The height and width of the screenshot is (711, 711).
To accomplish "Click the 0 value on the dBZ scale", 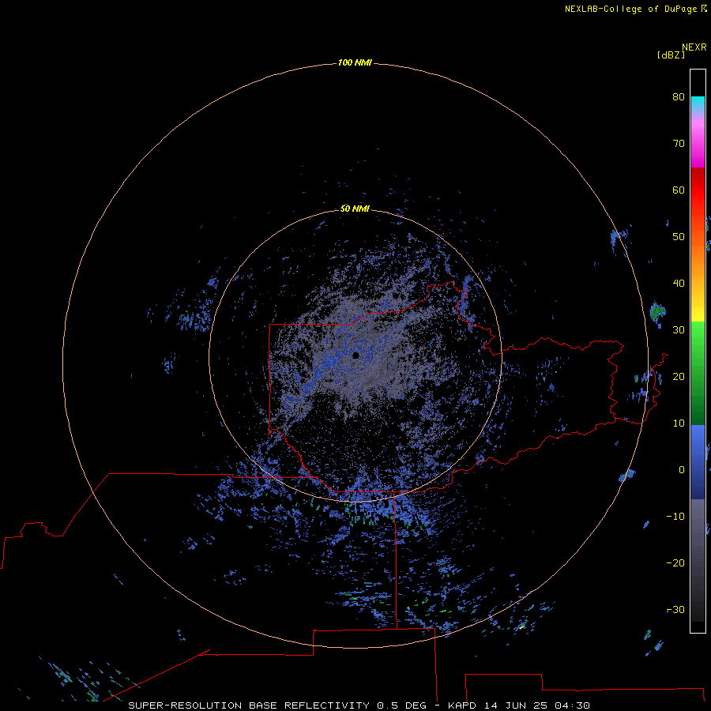I will tap(682, 470).
